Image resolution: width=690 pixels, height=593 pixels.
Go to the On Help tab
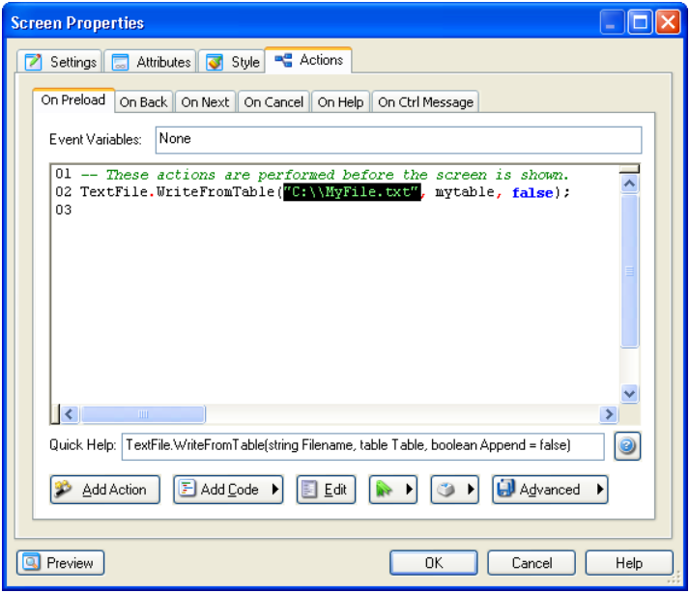point(340,102)
